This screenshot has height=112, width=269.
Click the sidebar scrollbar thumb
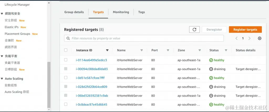(49, 85)
